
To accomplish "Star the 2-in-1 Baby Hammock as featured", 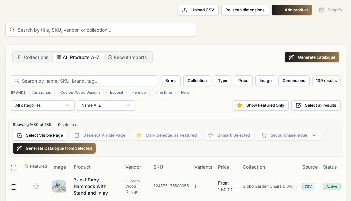I will (36, 186).
